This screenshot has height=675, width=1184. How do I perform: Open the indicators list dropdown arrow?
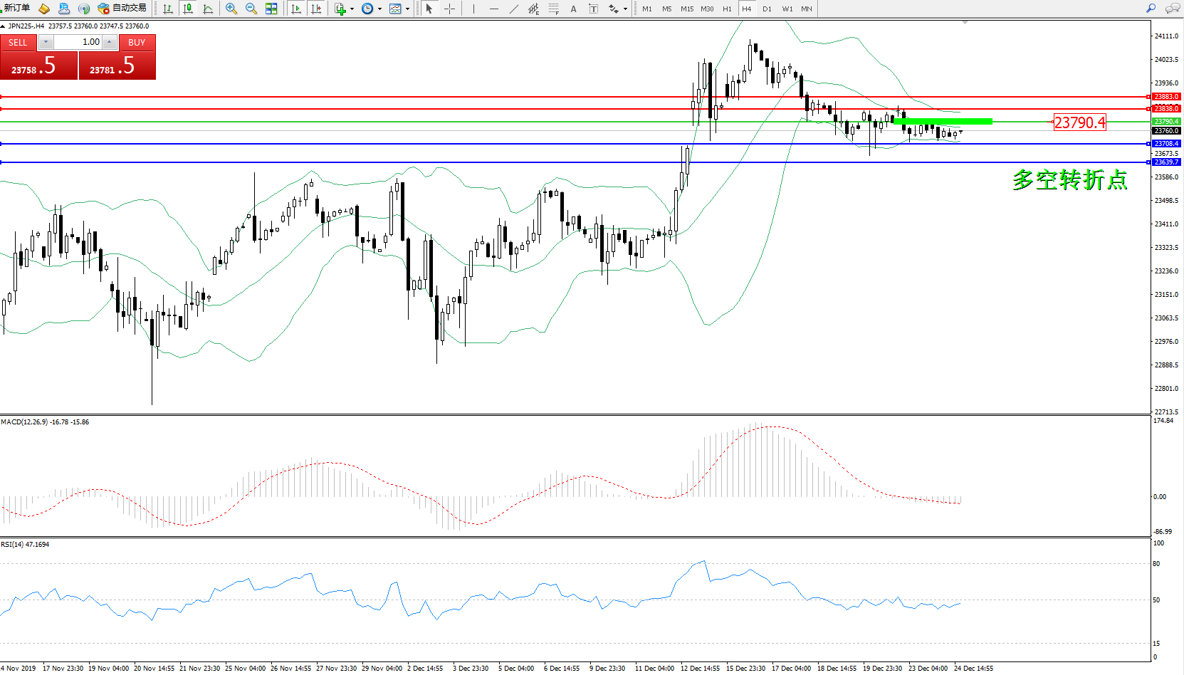pos(352,9)
